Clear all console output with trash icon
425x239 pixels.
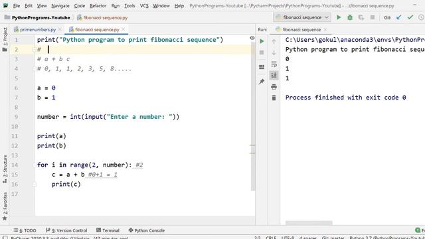click(274, 98)
